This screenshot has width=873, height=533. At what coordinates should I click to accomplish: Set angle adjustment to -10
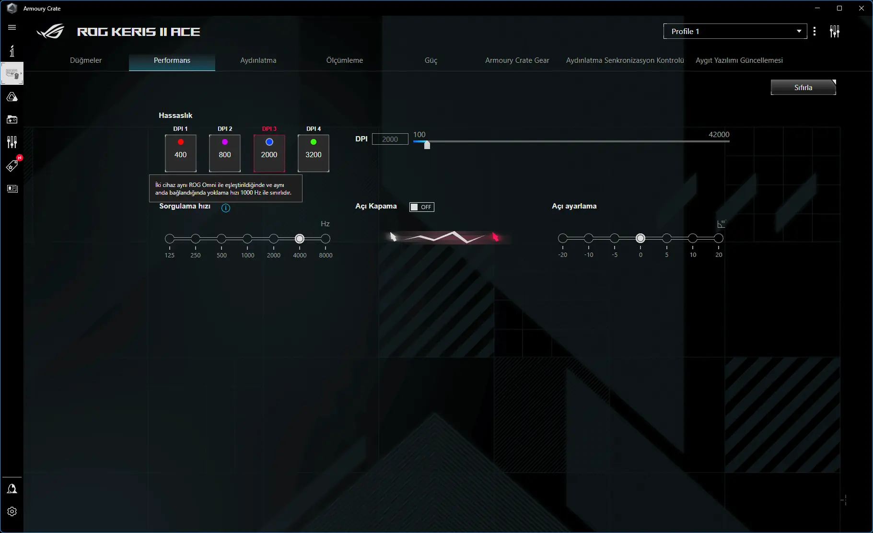point(589,238)
